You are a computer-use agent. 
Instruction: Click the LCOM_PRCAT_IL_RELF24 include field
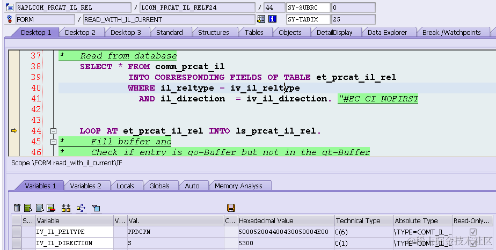point(198,8)
